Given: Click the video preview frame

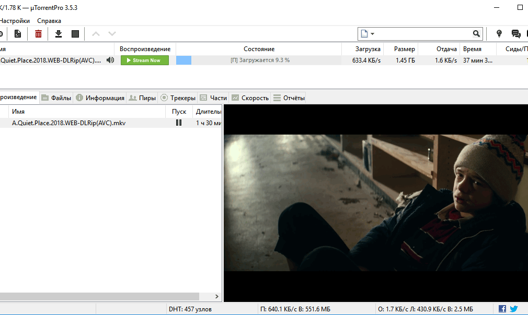Looking at the screenshot, I should (x=376, y=203).
